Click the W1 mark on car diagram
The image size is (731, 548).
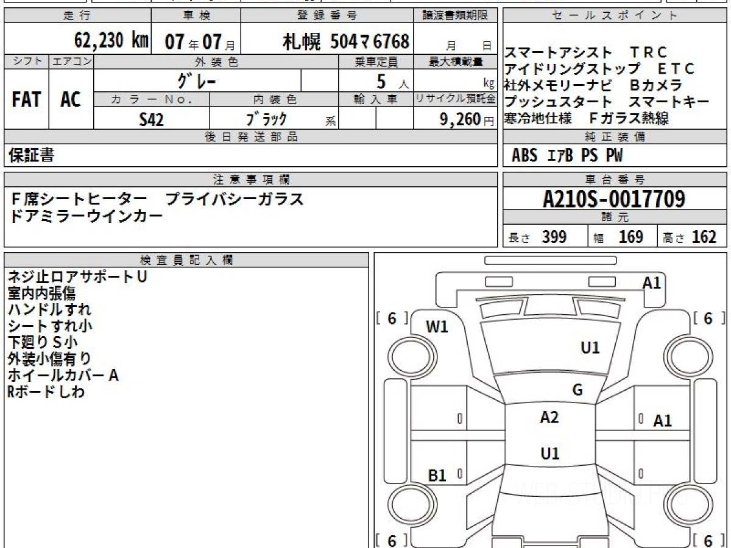pyautogui.click(x=437, y=327)
